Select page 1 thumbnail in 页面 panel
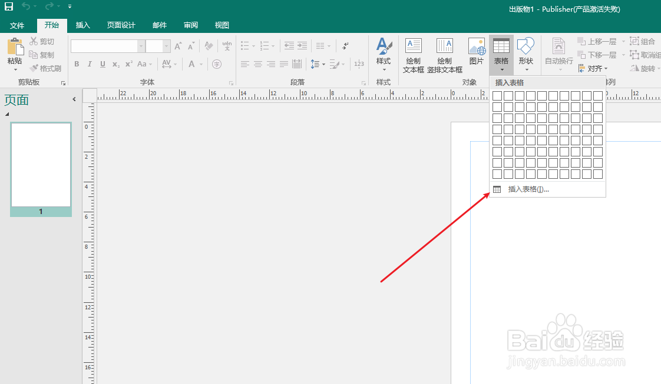Image resolution: width=661 pixels, height=384 pixels. coord(40,165)
